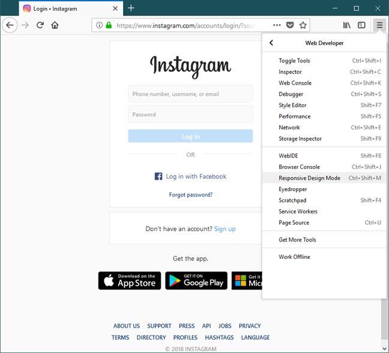Pick the Eyedropper tool entry
This screenshot has width=389, height=353.
(x=324, y=189)
